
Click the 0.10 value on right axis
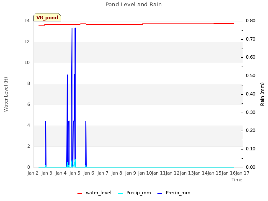point(250,149)
